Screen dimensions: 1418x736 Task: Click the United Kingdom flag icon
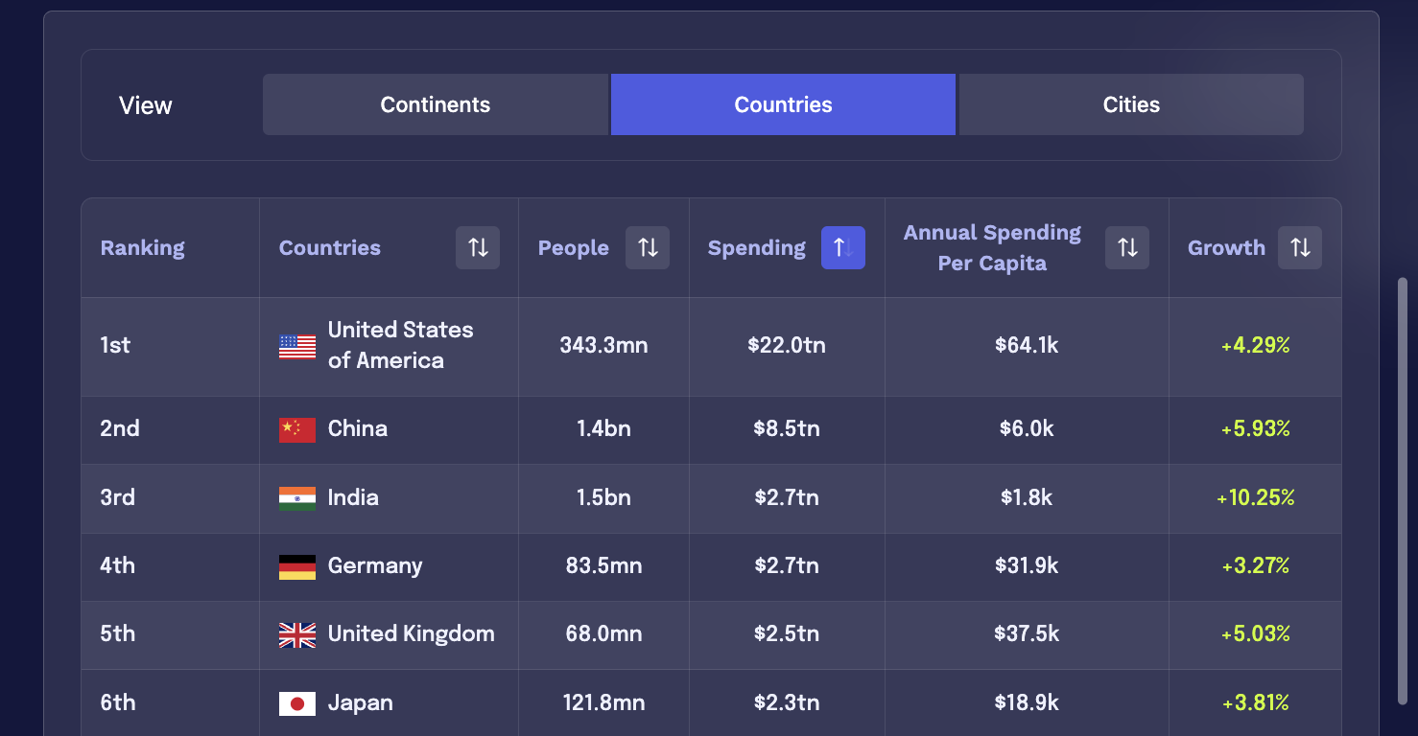point(297,634)
